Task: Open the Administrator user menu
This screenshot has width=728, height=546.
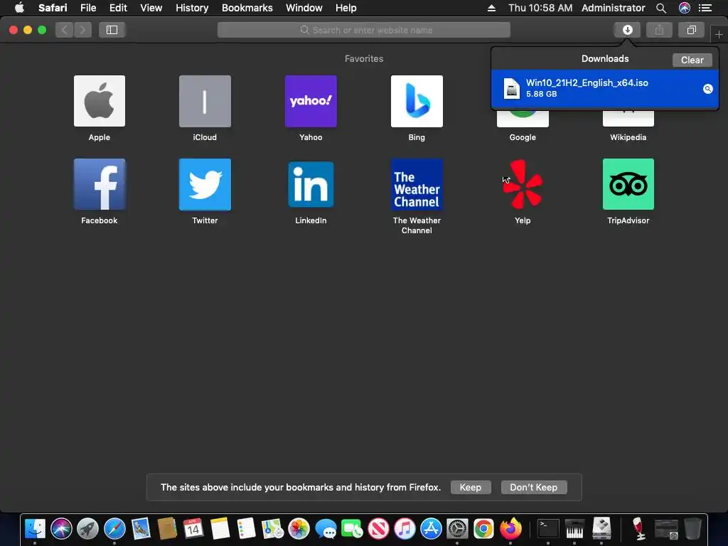Action: [613, 8]
